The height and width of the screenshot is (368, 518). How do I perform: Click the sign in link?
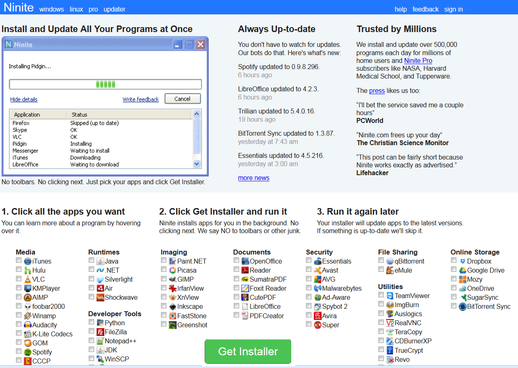[x=454, y=9]
